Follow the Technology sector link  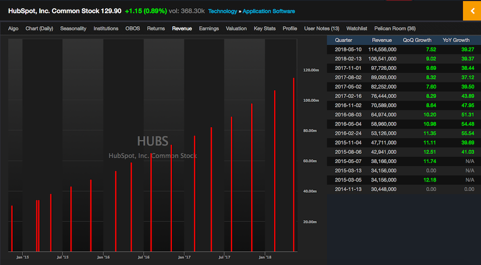(x=223, y=11)
